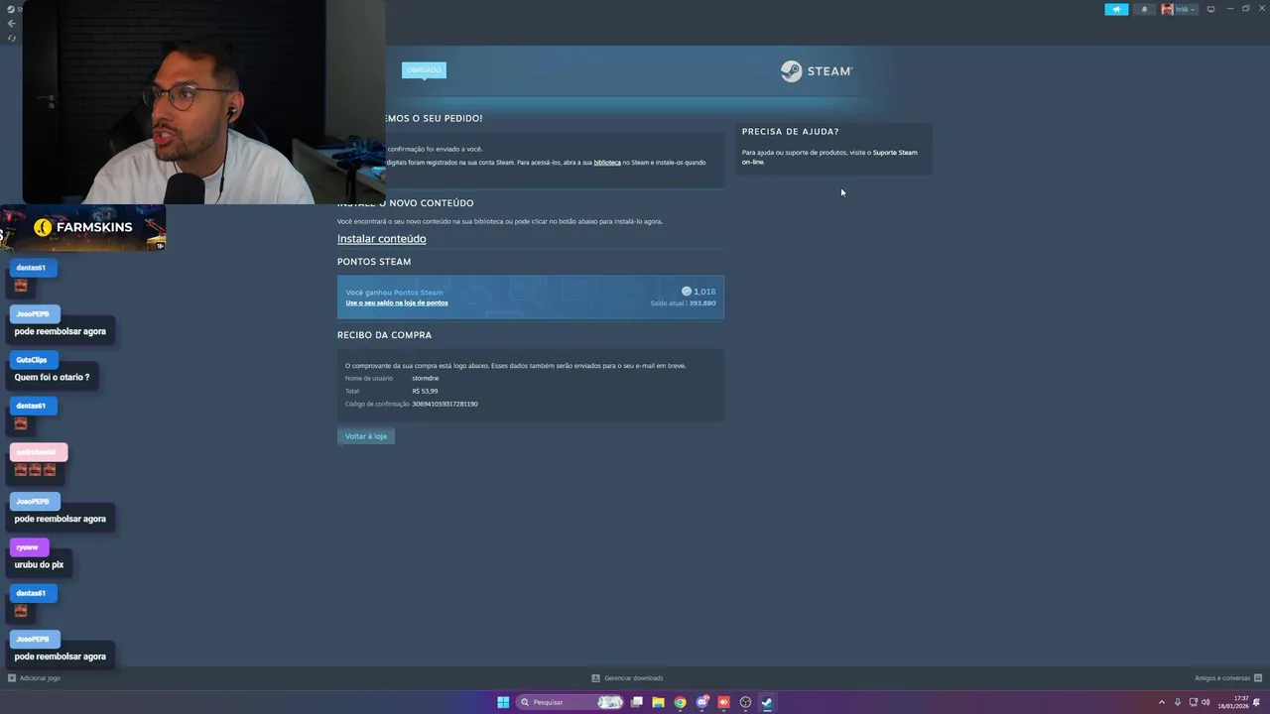This screenshot has height=714, width=1270.
Task: Open the Steam announcements megaphone button
Action: pyautogui.click(x=1116, y=9)
